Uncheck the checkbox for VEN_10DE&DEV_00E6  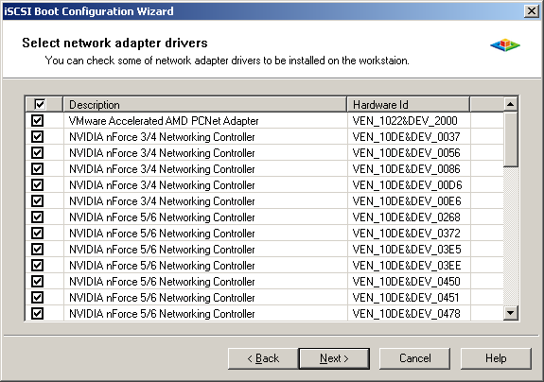click(x=38, y=201)
